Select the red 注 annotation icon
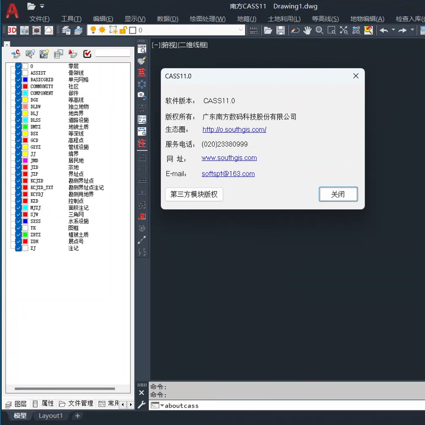 point(142,143)
